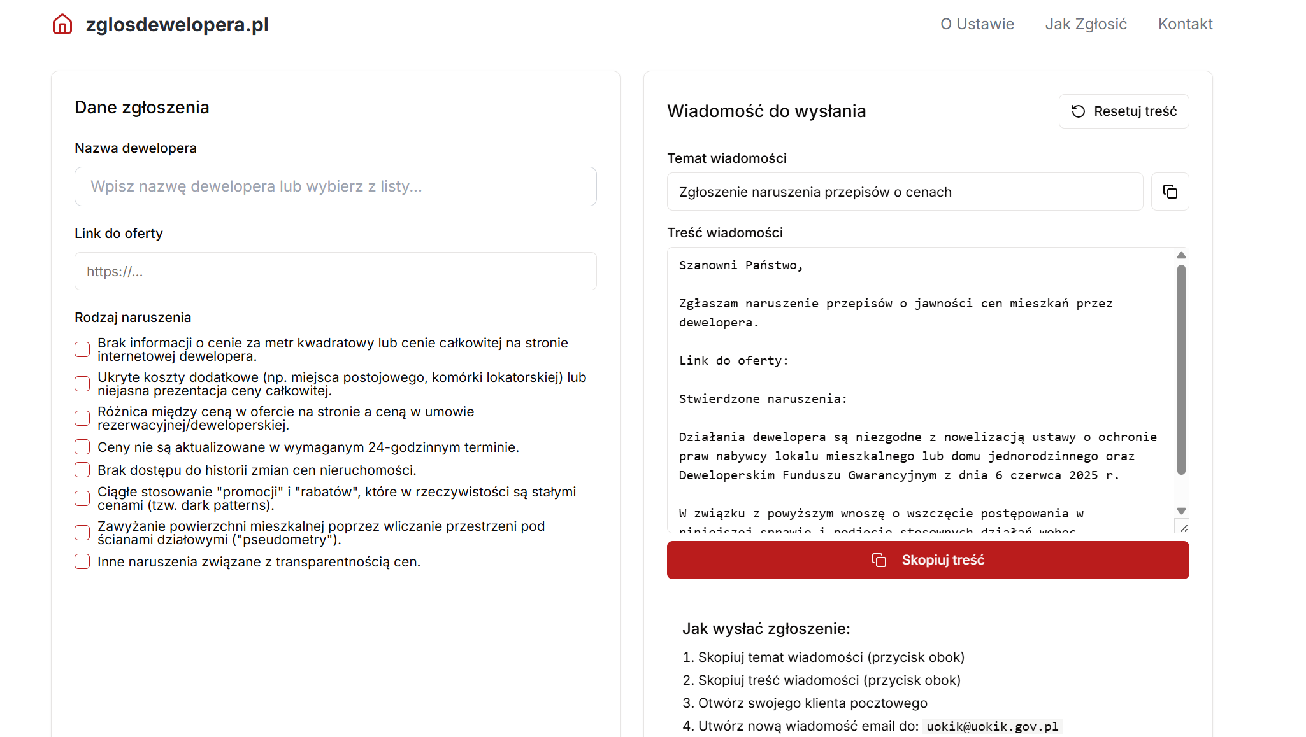Focus the 'Link do oferty' URL field
This screenshot has width=1306, height=737.
pos(335,272)
